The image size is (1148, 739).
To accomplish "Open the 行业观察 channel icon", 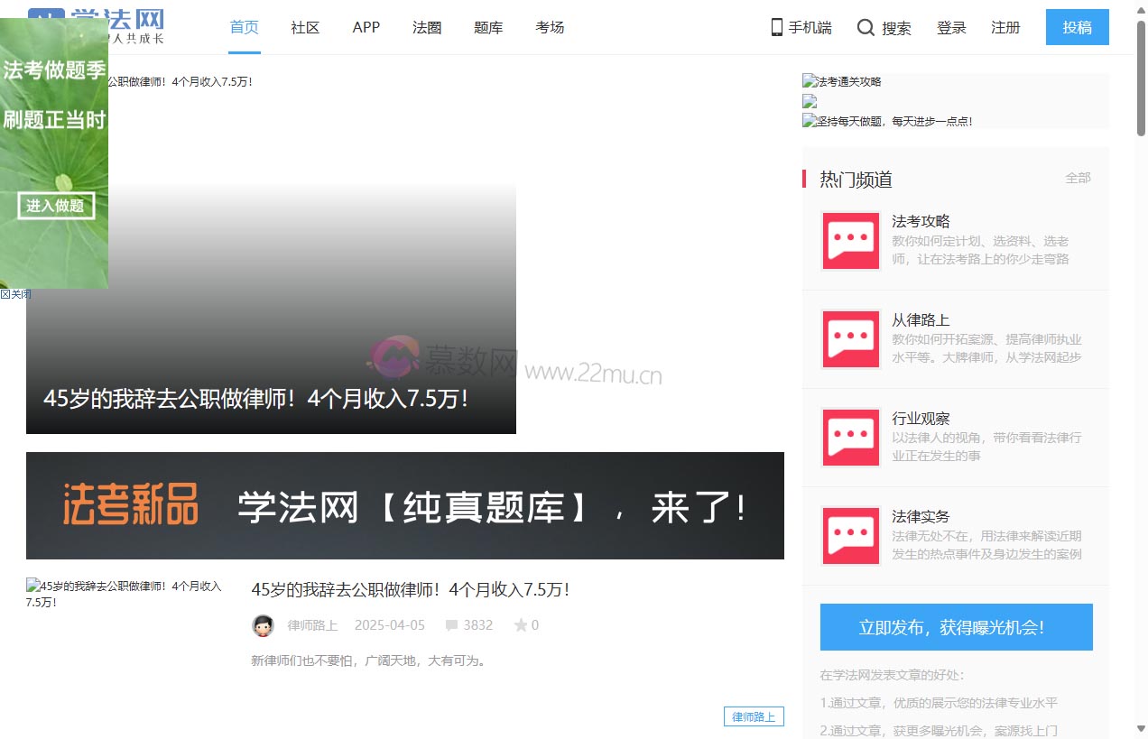I will [x=849, y=438].
